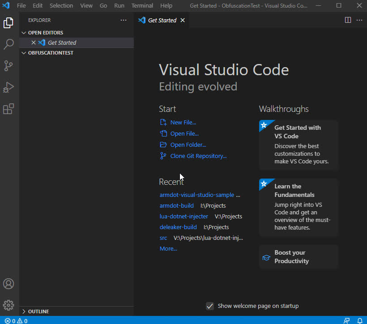
Task: Open the Source Control view
Action: coord(9,65)
